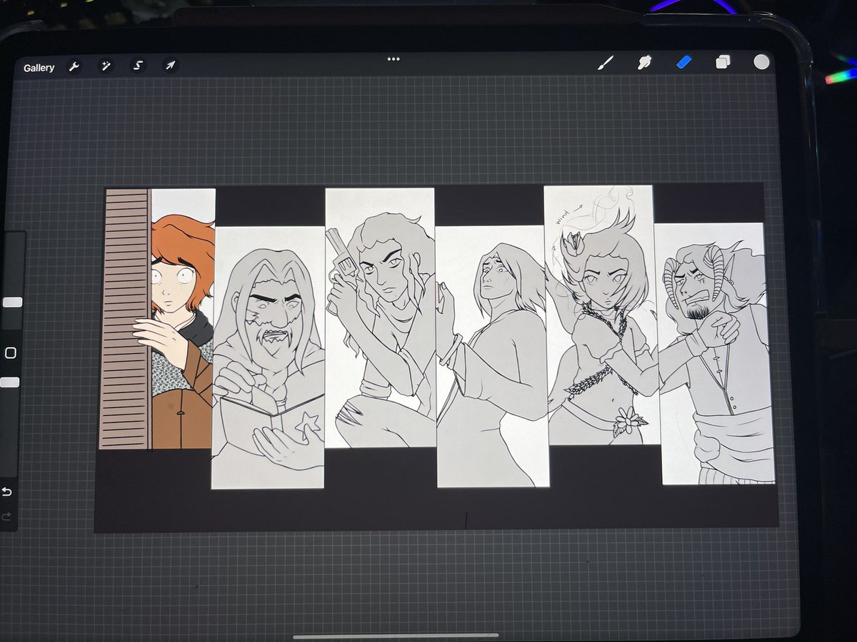The image size is (857, 642).
Task: Open the Actions wrench menu
Action: click(74, 66)
